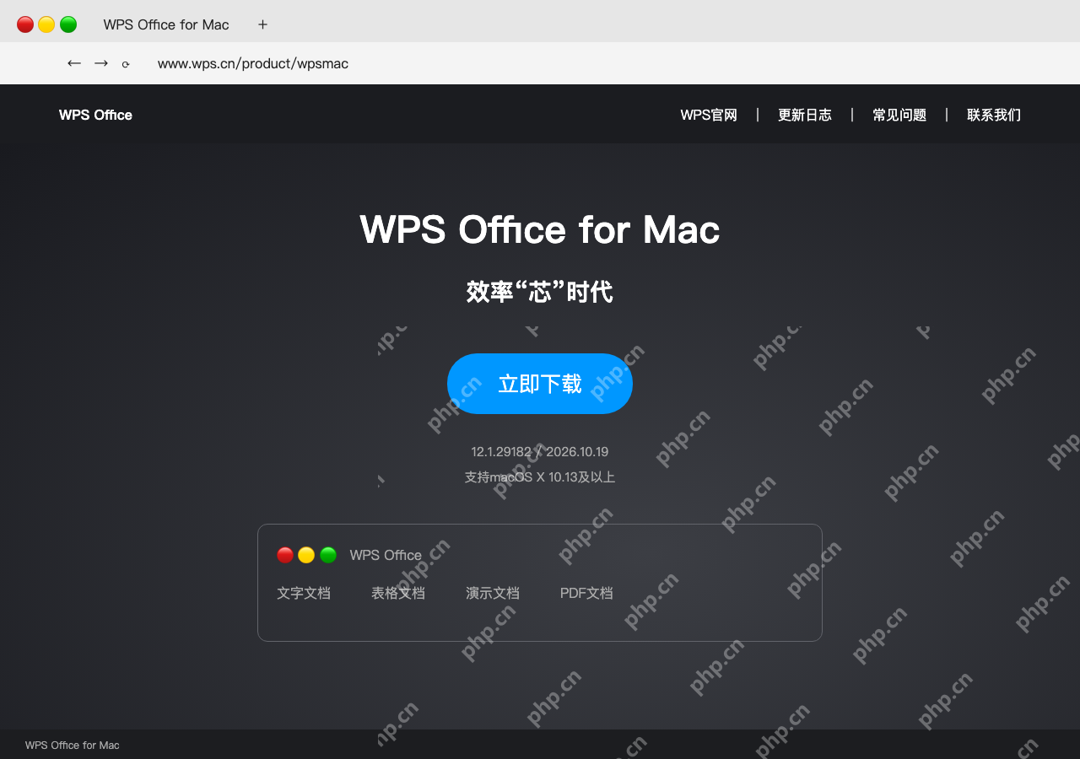Viewport: 1080px width, 759px height.
Task: Click the blue 立即下载 download button
Action: (540, 384)
